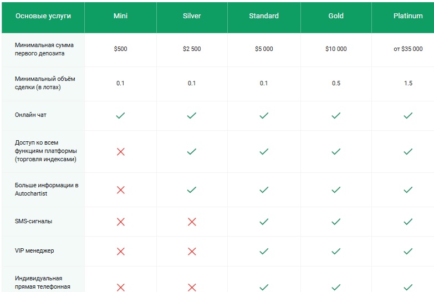Image resolution: width=434 pixels, height=292 pixels.
Task: Click the red cross for Mini VIP manager
Action: [x=120, y=251]
